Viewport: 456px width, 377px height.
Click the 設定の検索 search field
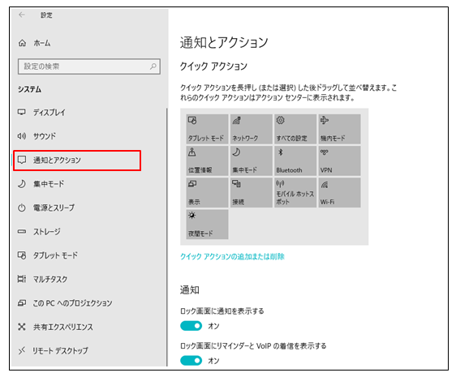tap(89, 66)
